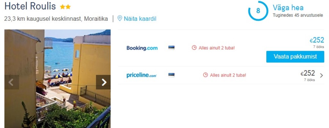329x128 pixels.
Task: Click the priceline.com logo
Action: (x=142, y=75)
